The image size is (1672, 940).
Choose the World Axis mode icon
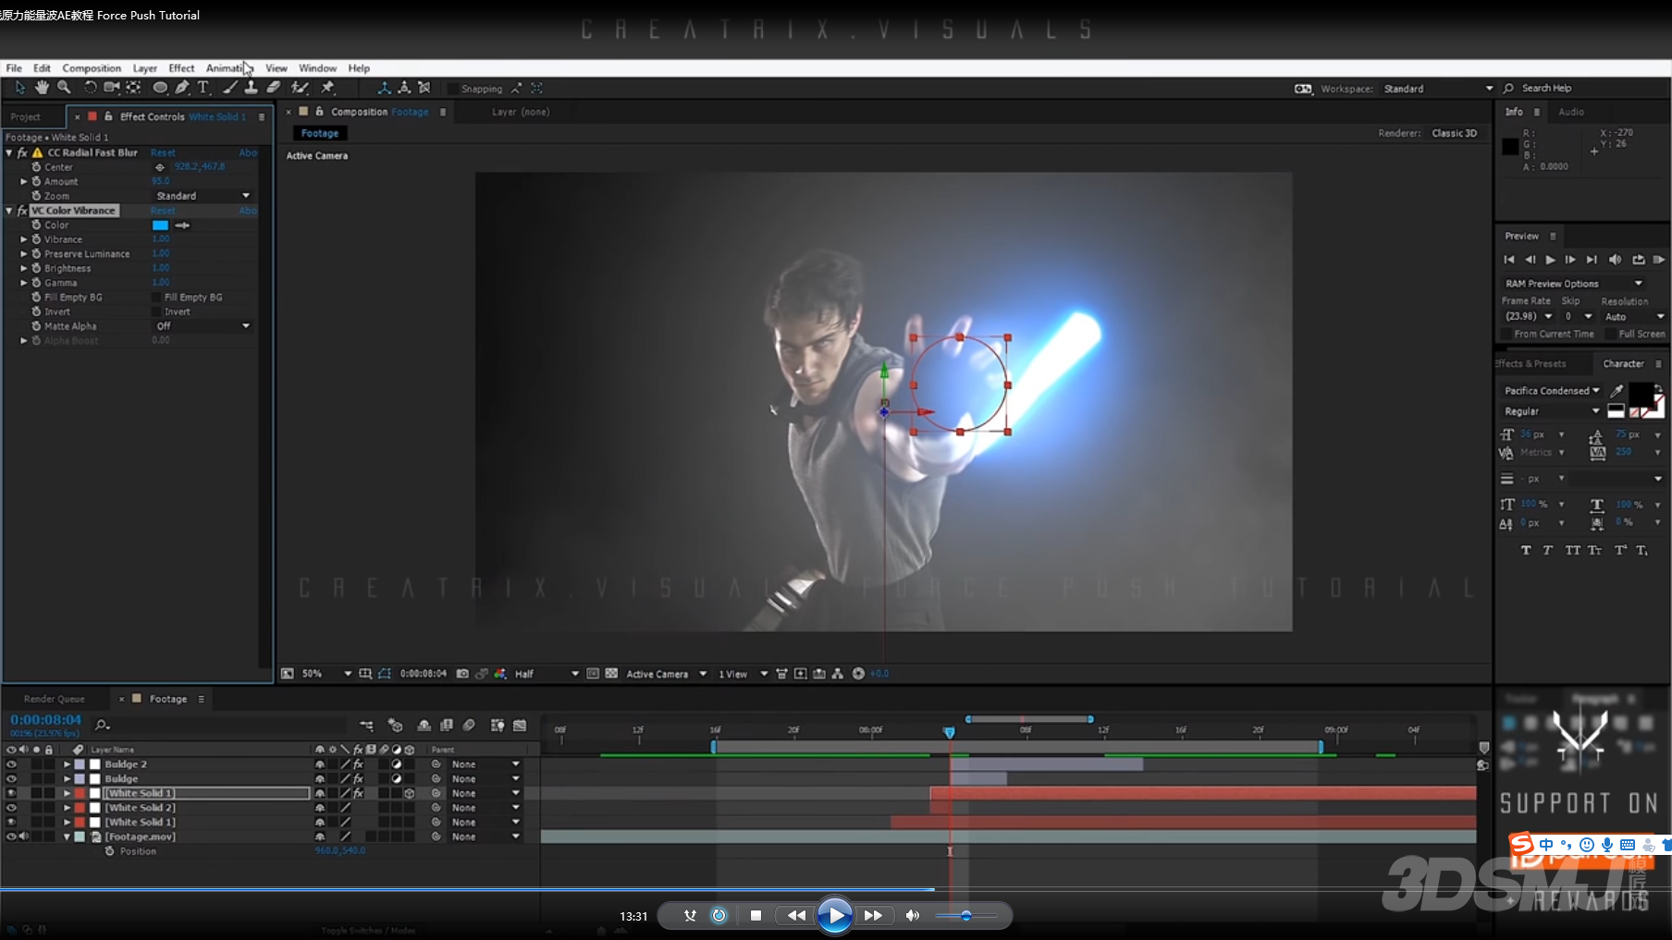pyautogui.click(x=404, y=88)
